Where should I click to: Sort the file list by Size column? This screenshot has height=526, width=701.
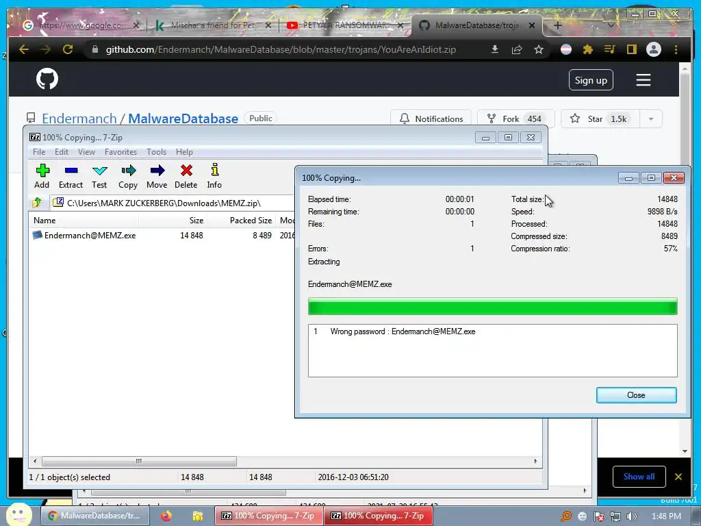click(x=173, y=220)
